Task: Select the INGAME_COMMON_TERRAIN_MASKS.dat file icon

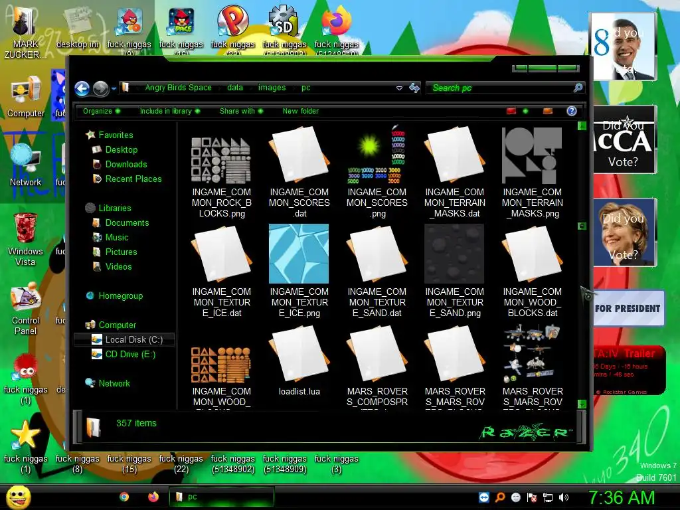Action: tap(454, 154)
